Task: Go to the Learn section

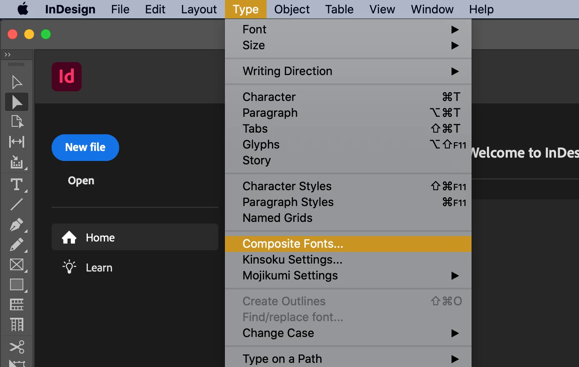Action: 99,268
